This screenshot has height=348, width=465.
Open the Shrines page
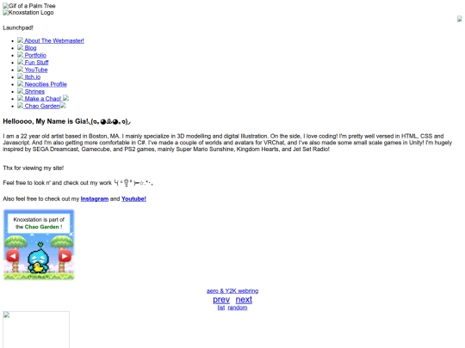pos(34,91)
